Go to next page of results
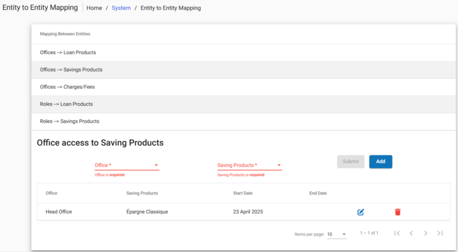Viewport: 458px width, 252px height. 426,234
